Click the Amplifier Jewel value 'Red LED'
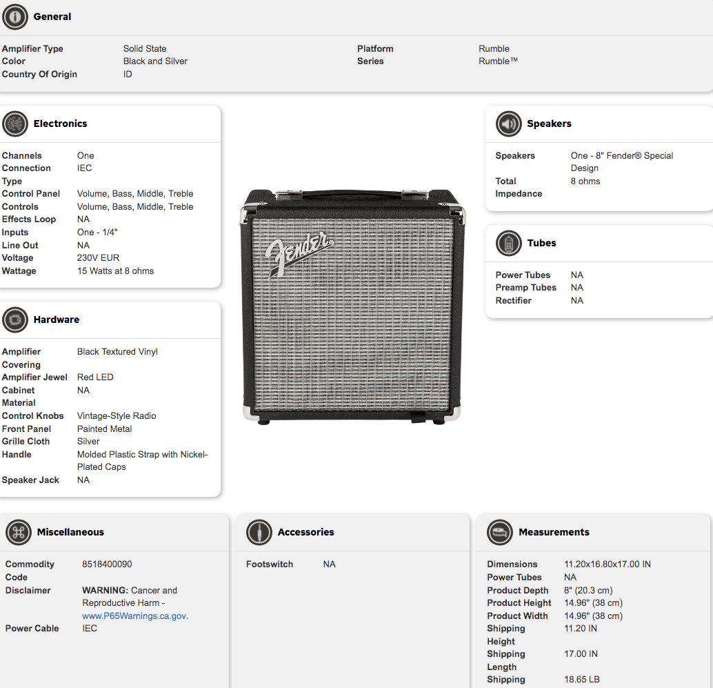 [95, 377]
